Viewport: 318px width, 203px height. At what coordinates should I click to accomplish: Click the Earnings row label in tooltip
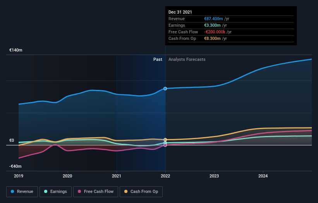tap(177, 25)
